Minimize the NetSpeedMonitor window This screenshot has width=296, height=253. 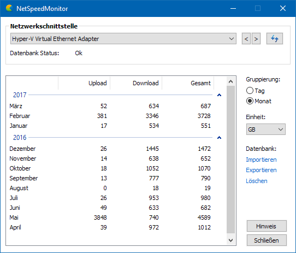point(233,8)
